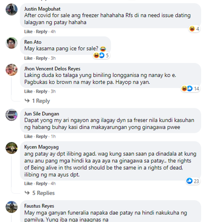Show the 14 reactions on longganisa comment

coord(190,89)
